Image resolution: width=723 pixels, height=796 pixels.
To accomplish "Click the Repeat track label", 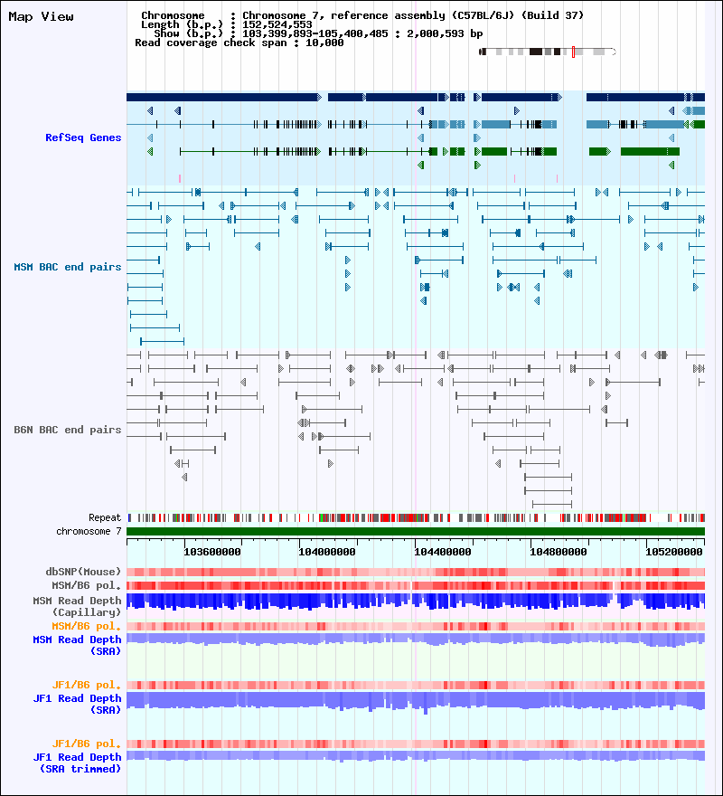I will click(105, 517).
